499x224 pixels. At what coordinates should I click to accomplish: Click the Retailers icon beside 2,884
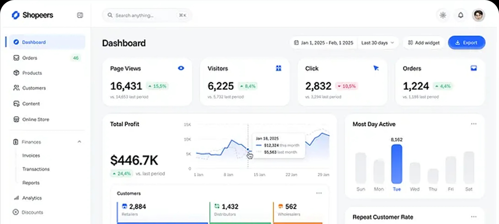pos(124,206)
